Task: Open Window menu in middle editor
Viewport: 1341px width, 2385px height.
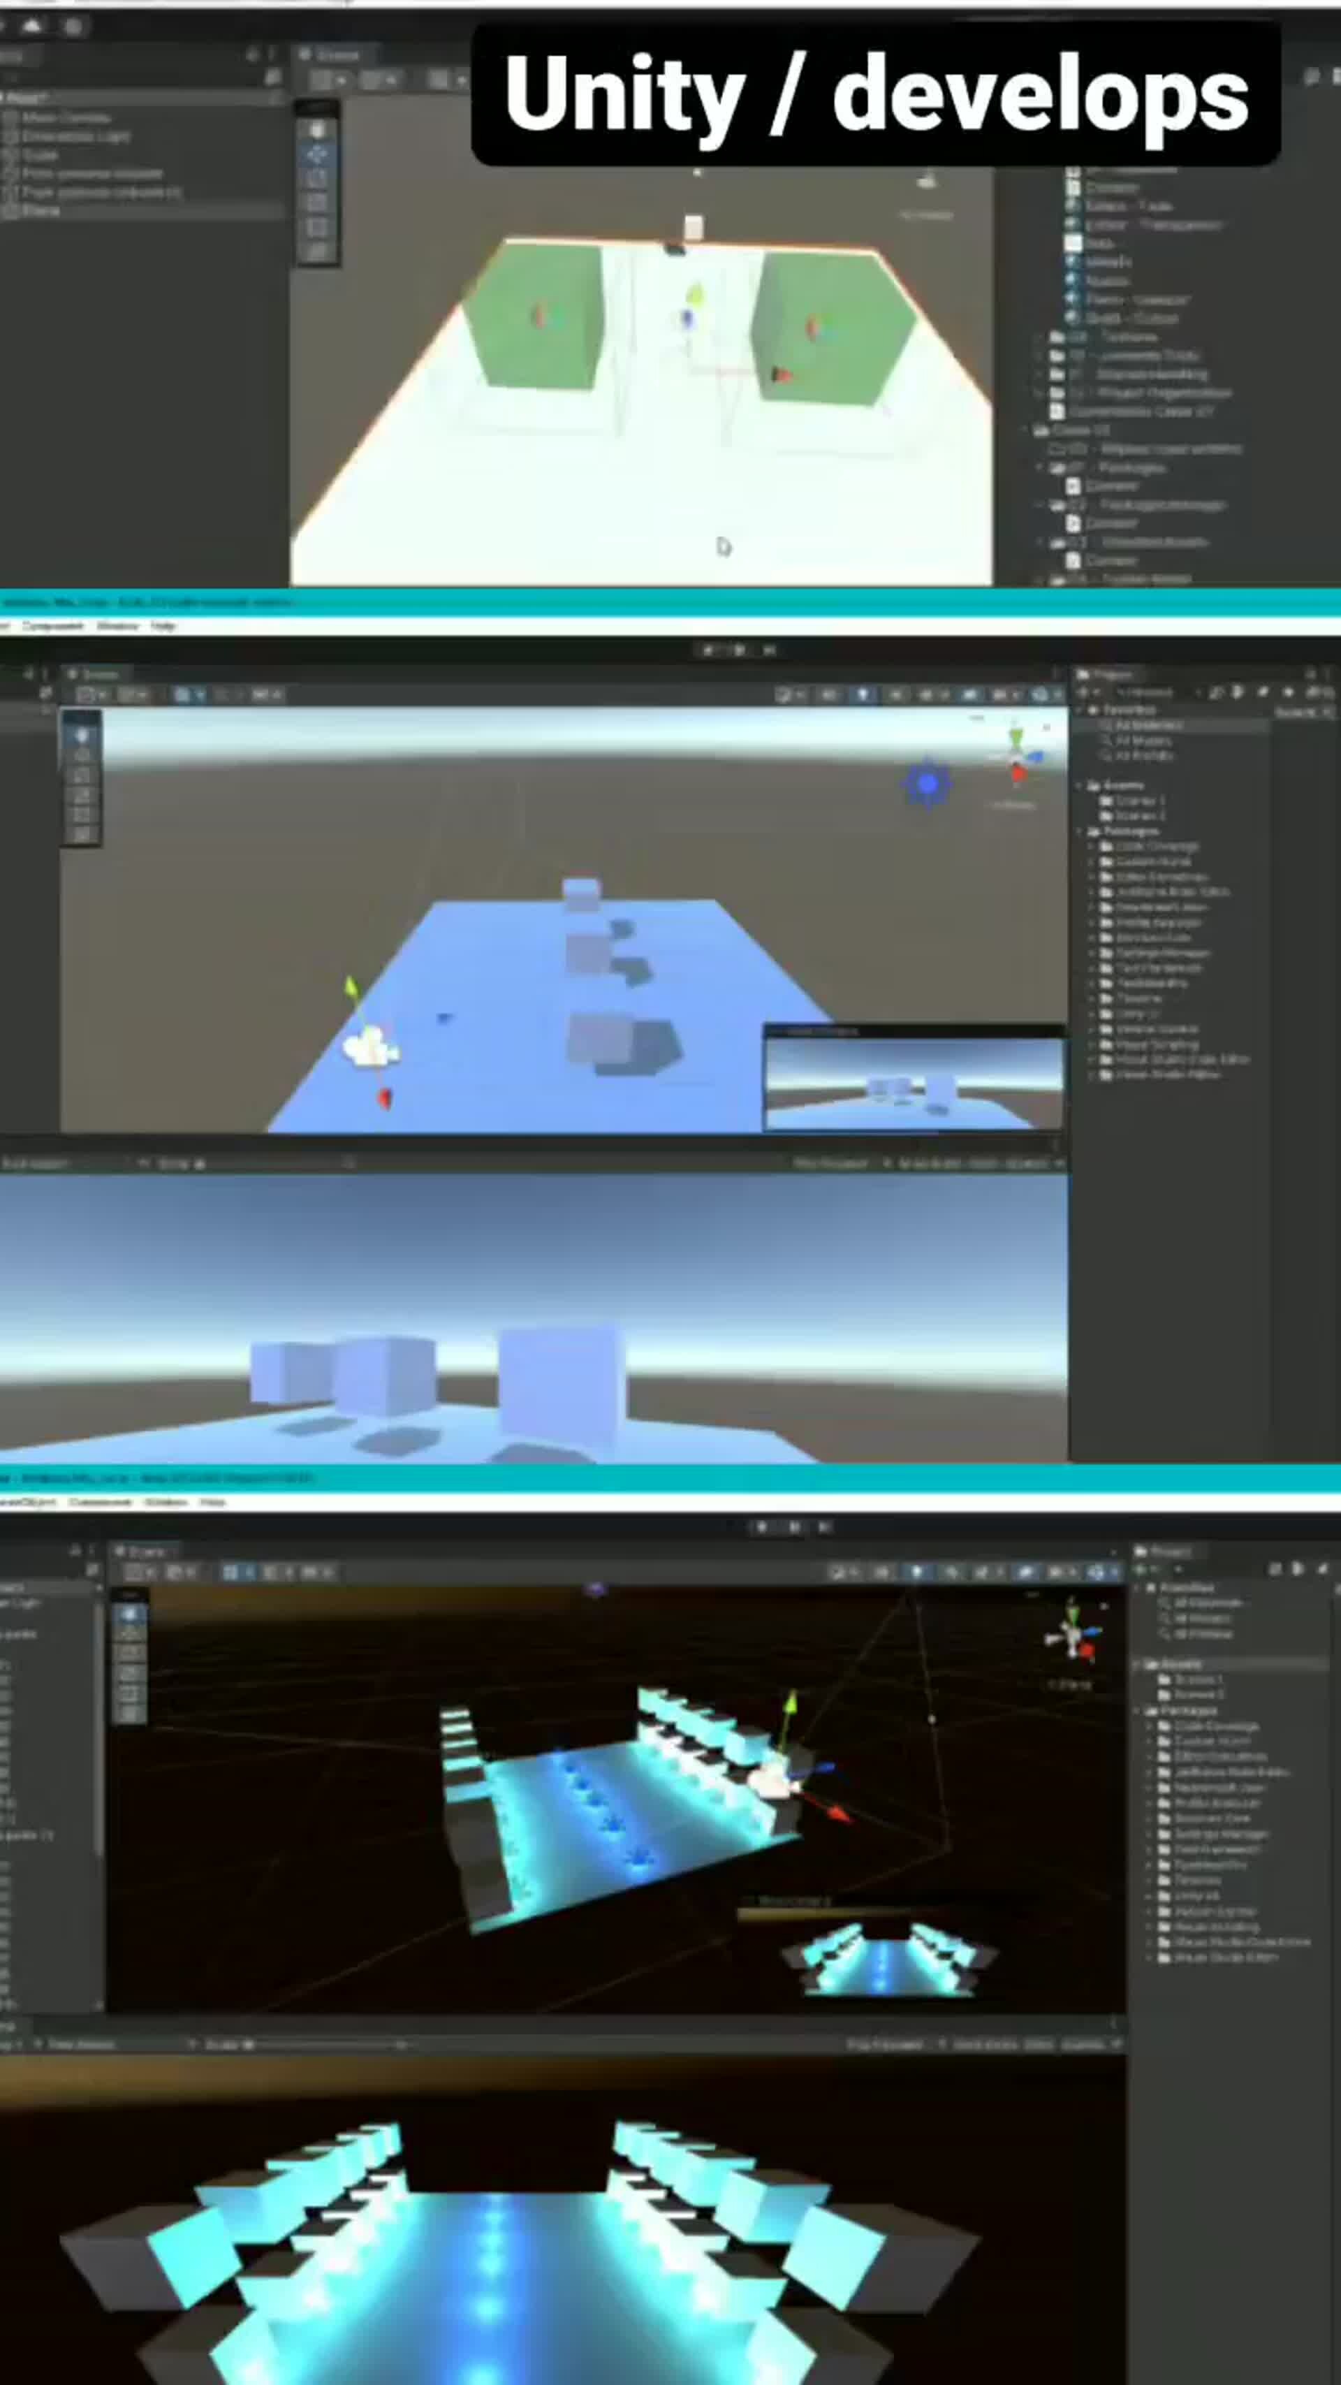Action: click(117, 627)
